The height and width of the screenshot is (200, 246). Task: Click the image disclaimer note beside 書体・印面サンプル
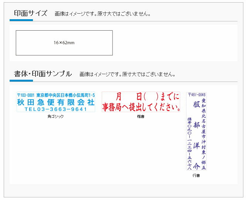(x=127, y=74)
